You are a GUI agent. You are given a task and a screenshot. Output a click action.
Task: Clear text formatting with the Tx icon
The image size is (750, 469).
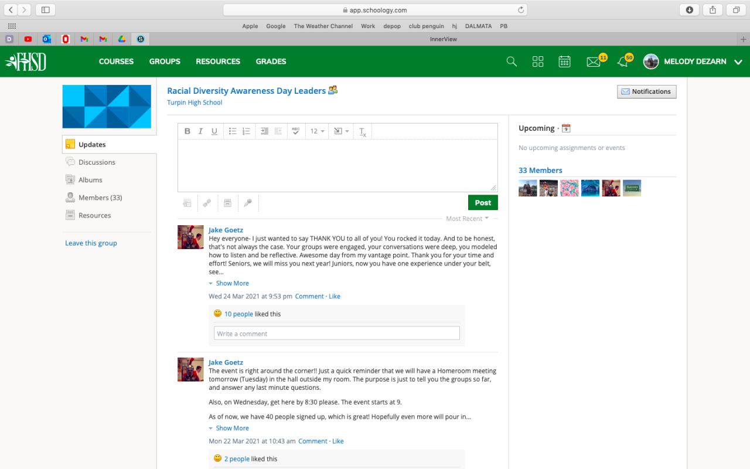pyautogui.click(x=363, y=131)
